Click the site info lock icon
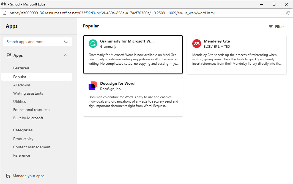 (5, 13)
